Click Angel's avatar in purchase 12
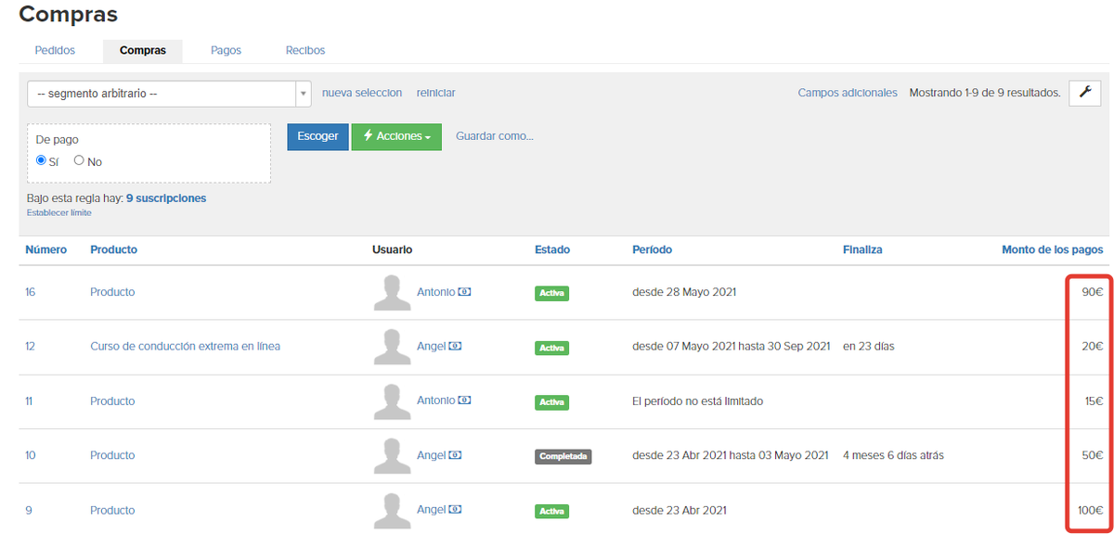The width and height of the screenshot is (1114, 534). 392,347
